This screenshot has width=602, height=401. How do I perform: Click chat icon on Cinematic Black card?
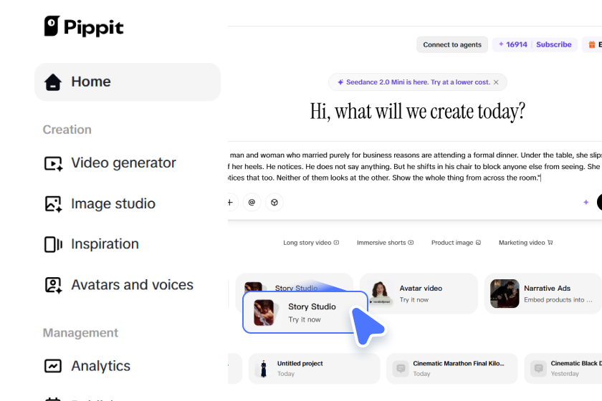[539, 369]
